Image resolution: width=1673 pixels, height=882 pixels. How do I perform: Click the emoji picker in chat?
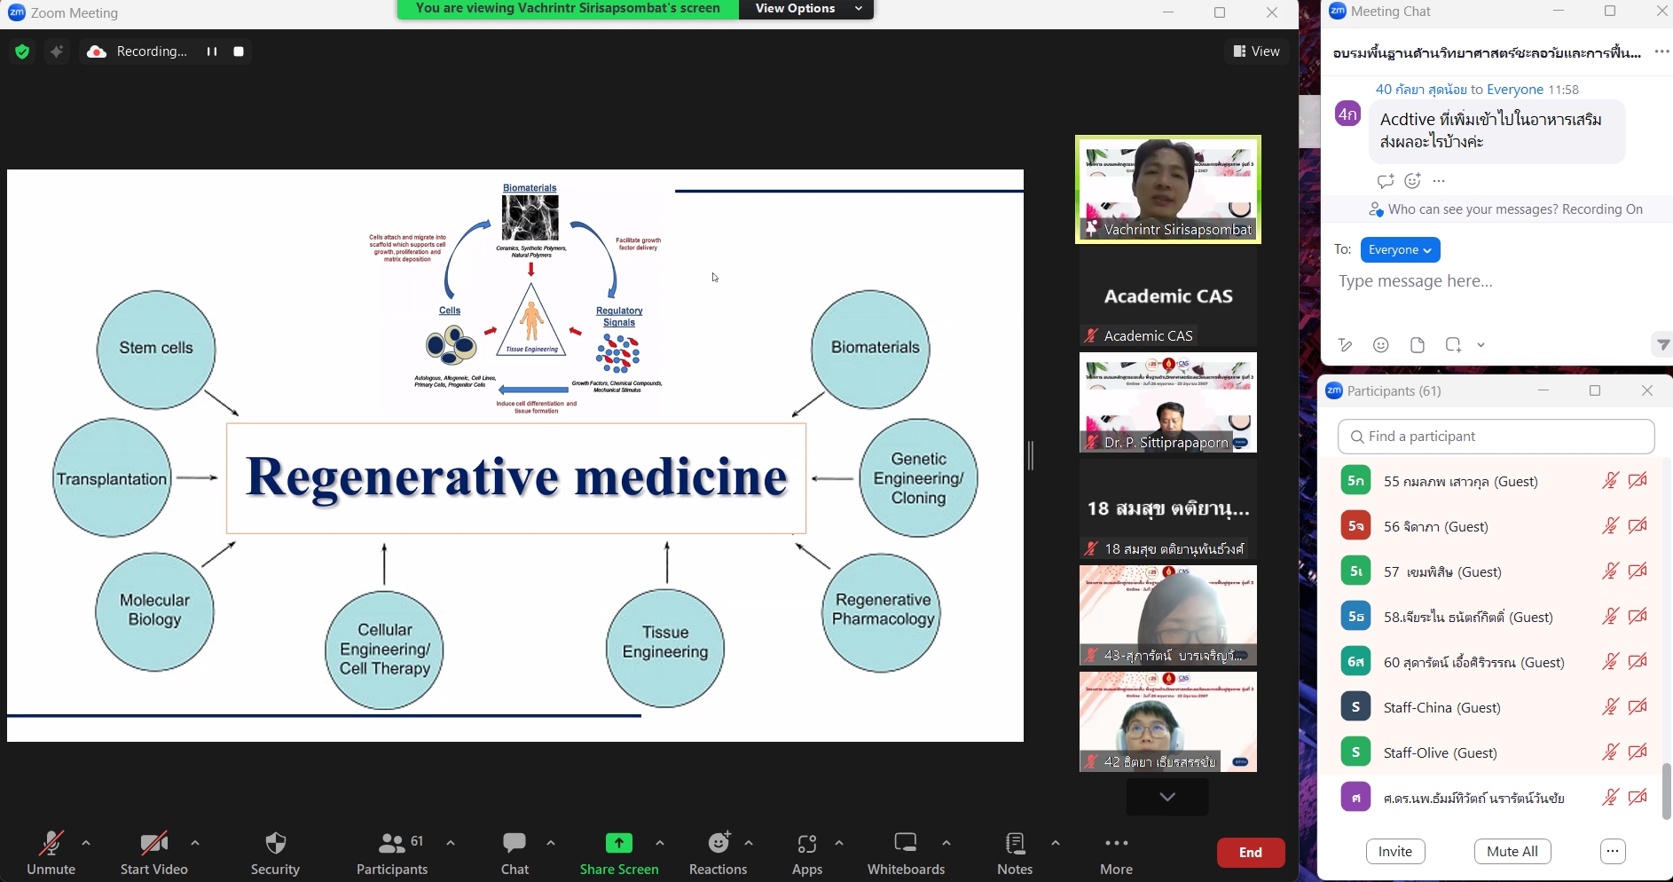(1381, 345)
